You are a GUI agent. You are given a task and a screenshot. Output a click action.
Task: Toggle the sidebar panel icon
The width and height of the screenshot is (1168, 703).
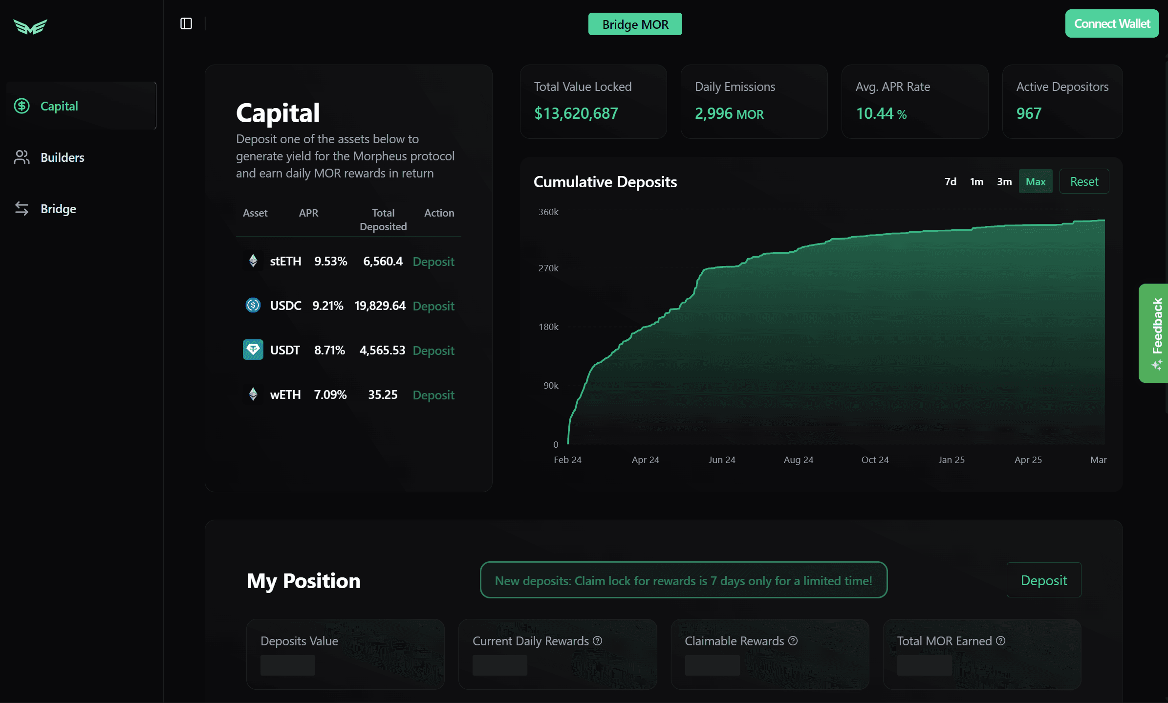tap(186, 23)
